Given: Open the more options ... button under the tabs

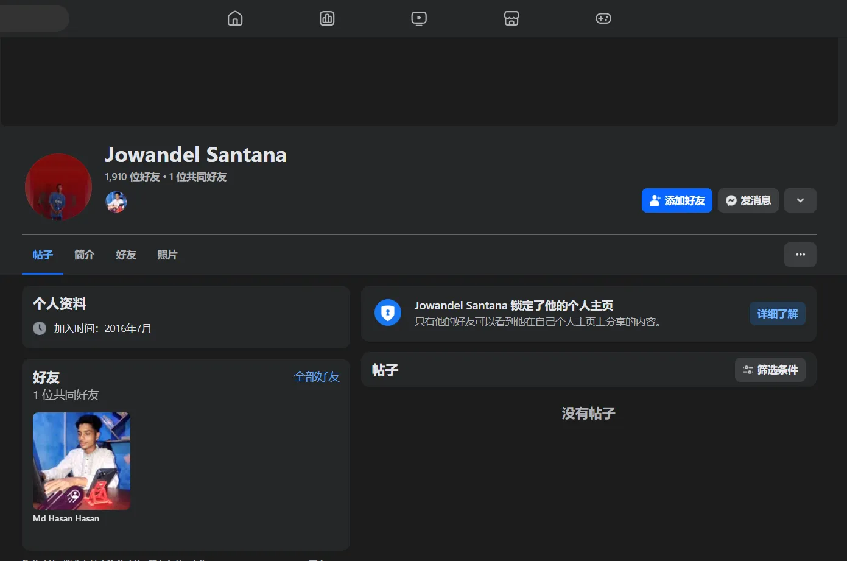Looking at the screenshot, I should click(800, 255).
